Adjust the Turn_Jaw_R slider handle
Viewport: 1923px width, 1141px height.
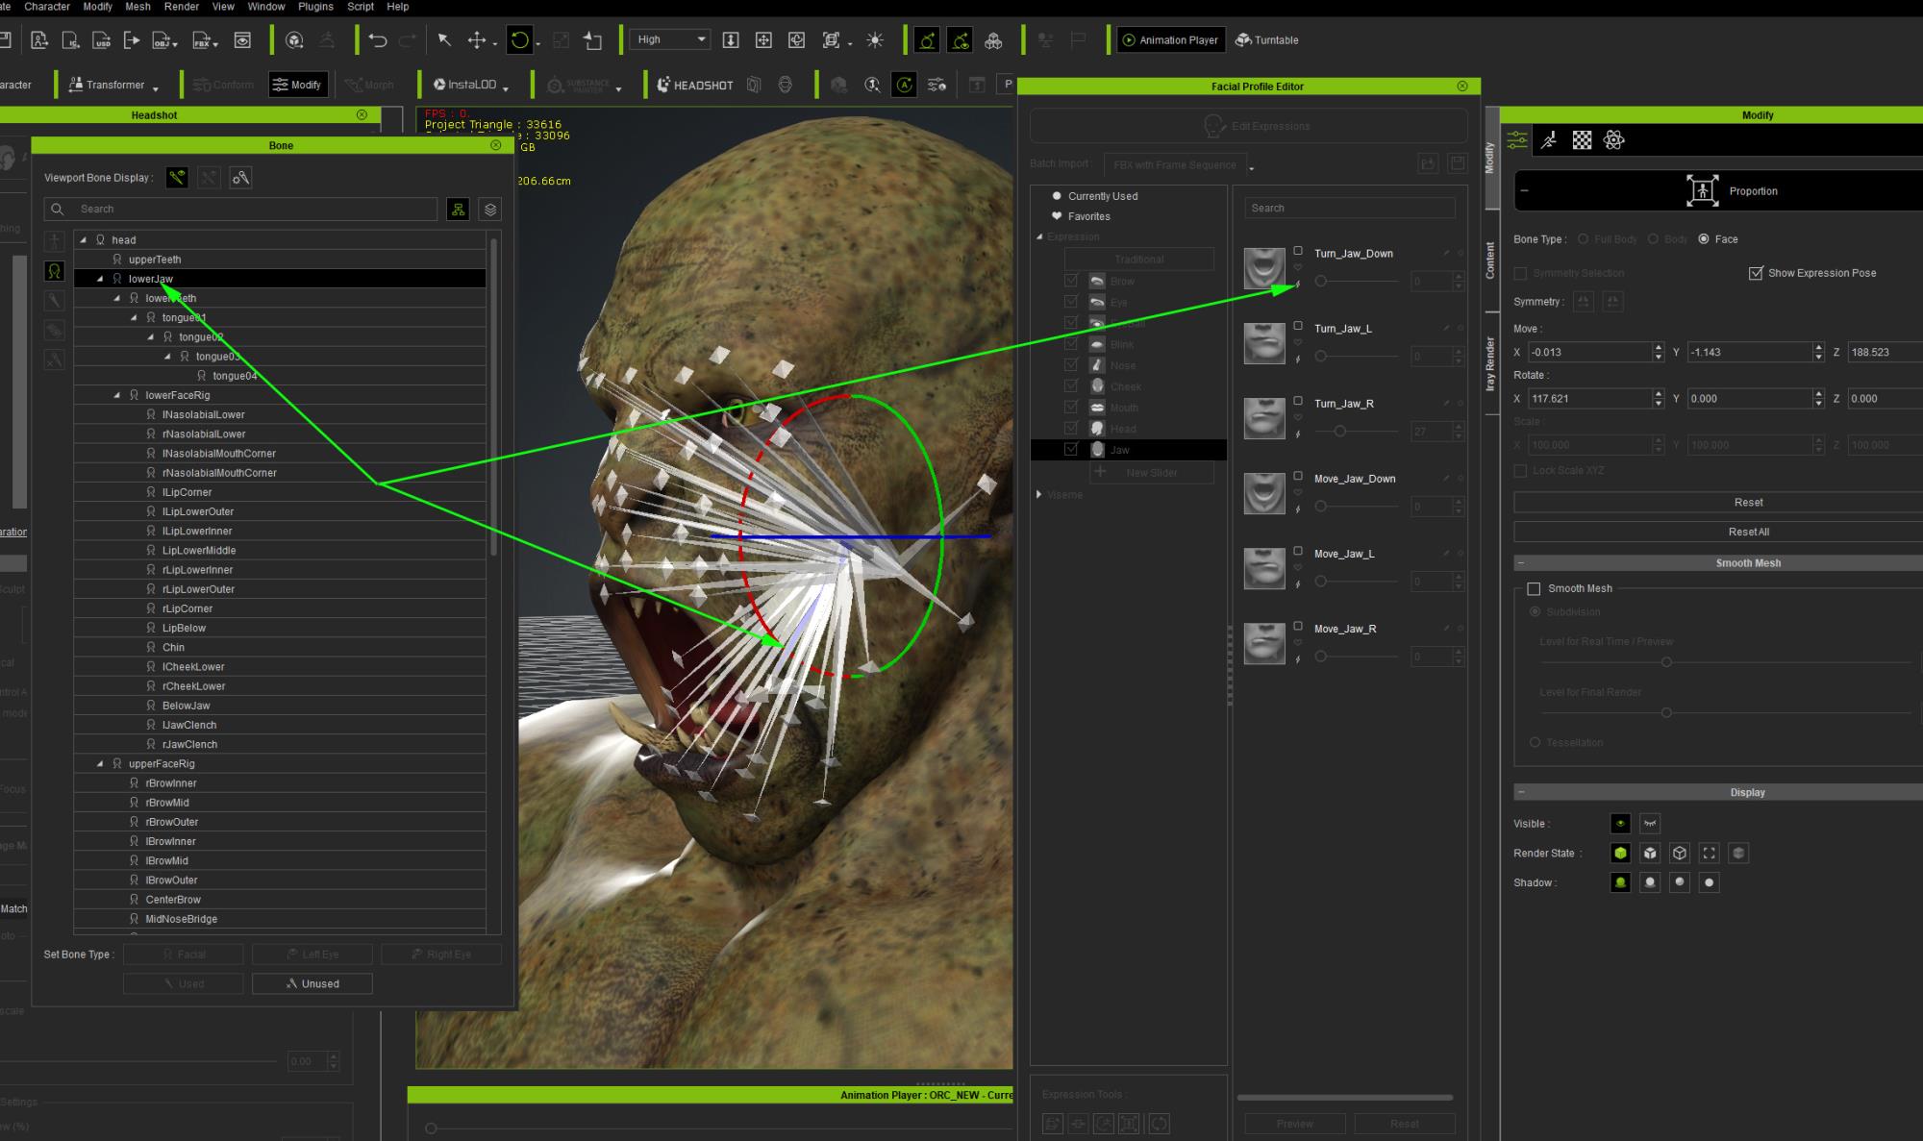pos(1339,432)
